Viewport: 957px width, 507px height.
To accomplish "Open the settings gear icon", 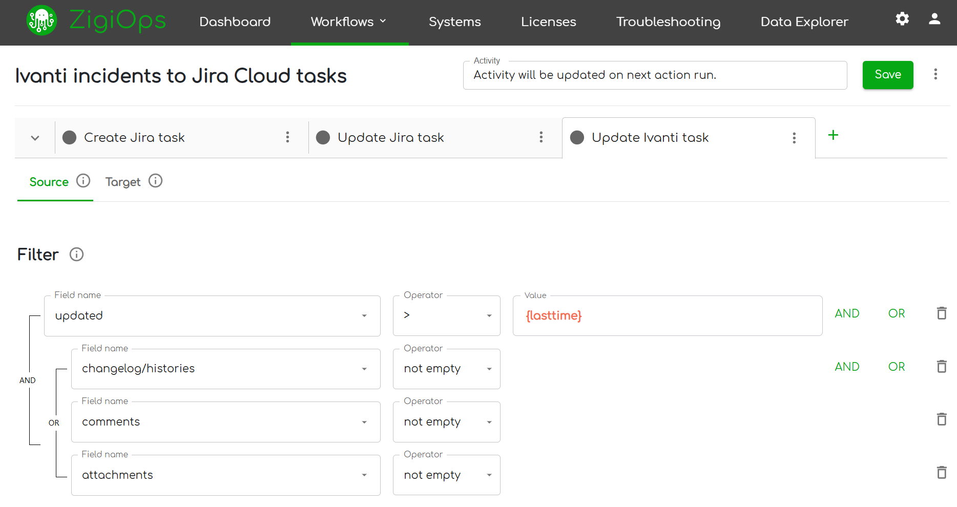I will click(x=902, y=19).
